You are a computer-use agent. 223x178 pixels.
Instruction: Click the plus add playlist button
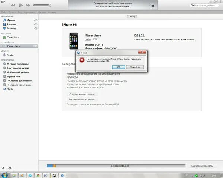(3, 168)
